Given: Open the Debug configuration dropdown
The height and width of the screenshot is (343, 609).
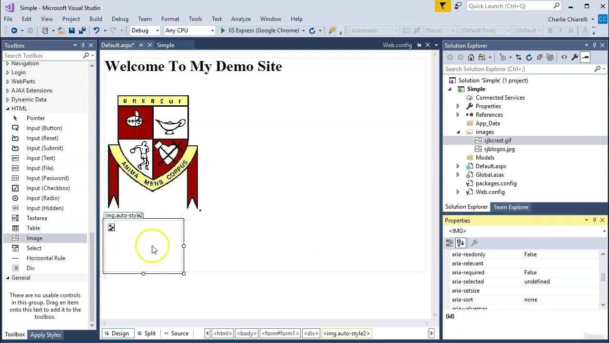Looking at the screenshot, I should (x=157, y=30).
